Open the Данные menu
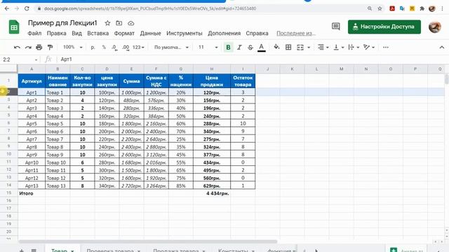449x252 pixels. click(x=151, y=34)
